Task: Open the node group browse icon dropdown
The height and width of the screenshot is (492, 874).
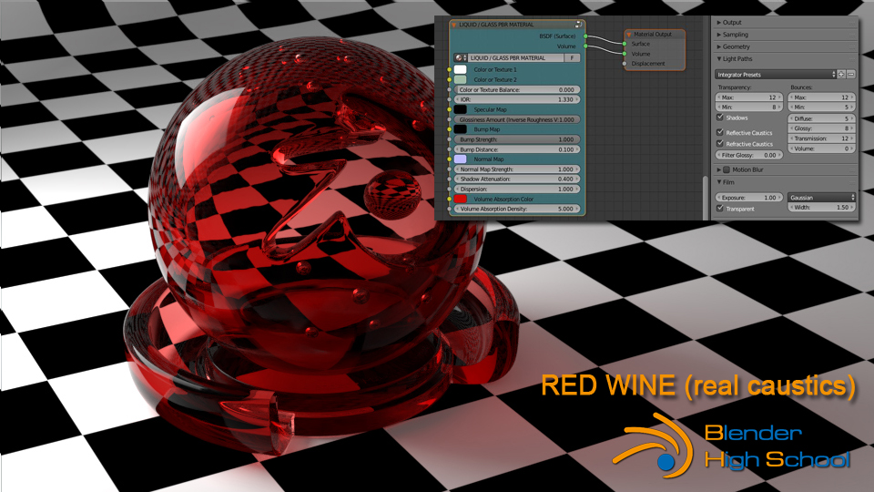Action: click(461, 58)
